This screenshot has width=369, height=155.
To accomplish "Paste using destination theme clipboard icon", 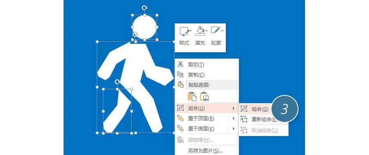I will point(192,96).
